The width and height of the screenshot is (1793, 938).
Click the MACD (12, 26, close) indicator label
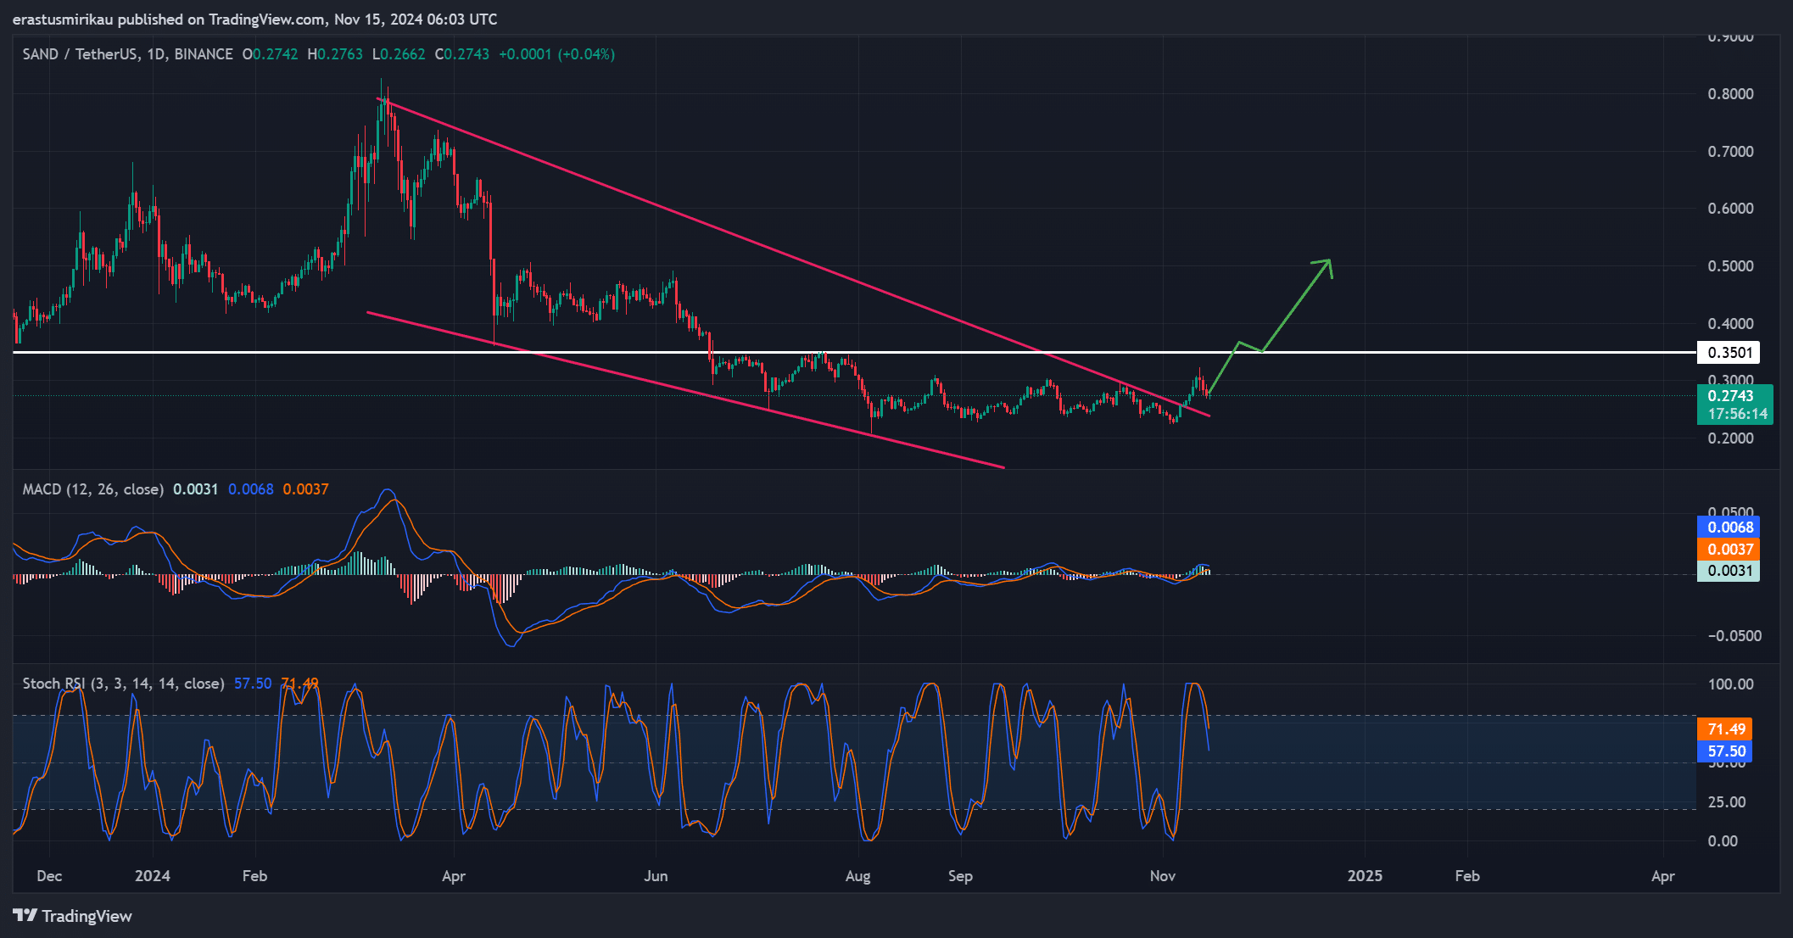pos(93,489)
